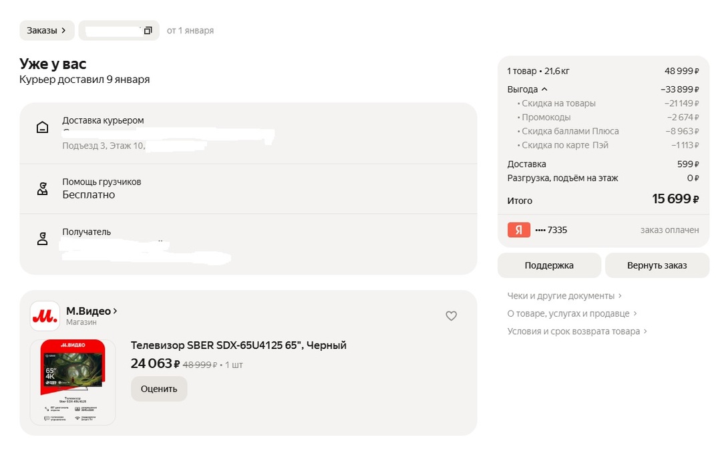Click the Поддержка button

(549, 265)
